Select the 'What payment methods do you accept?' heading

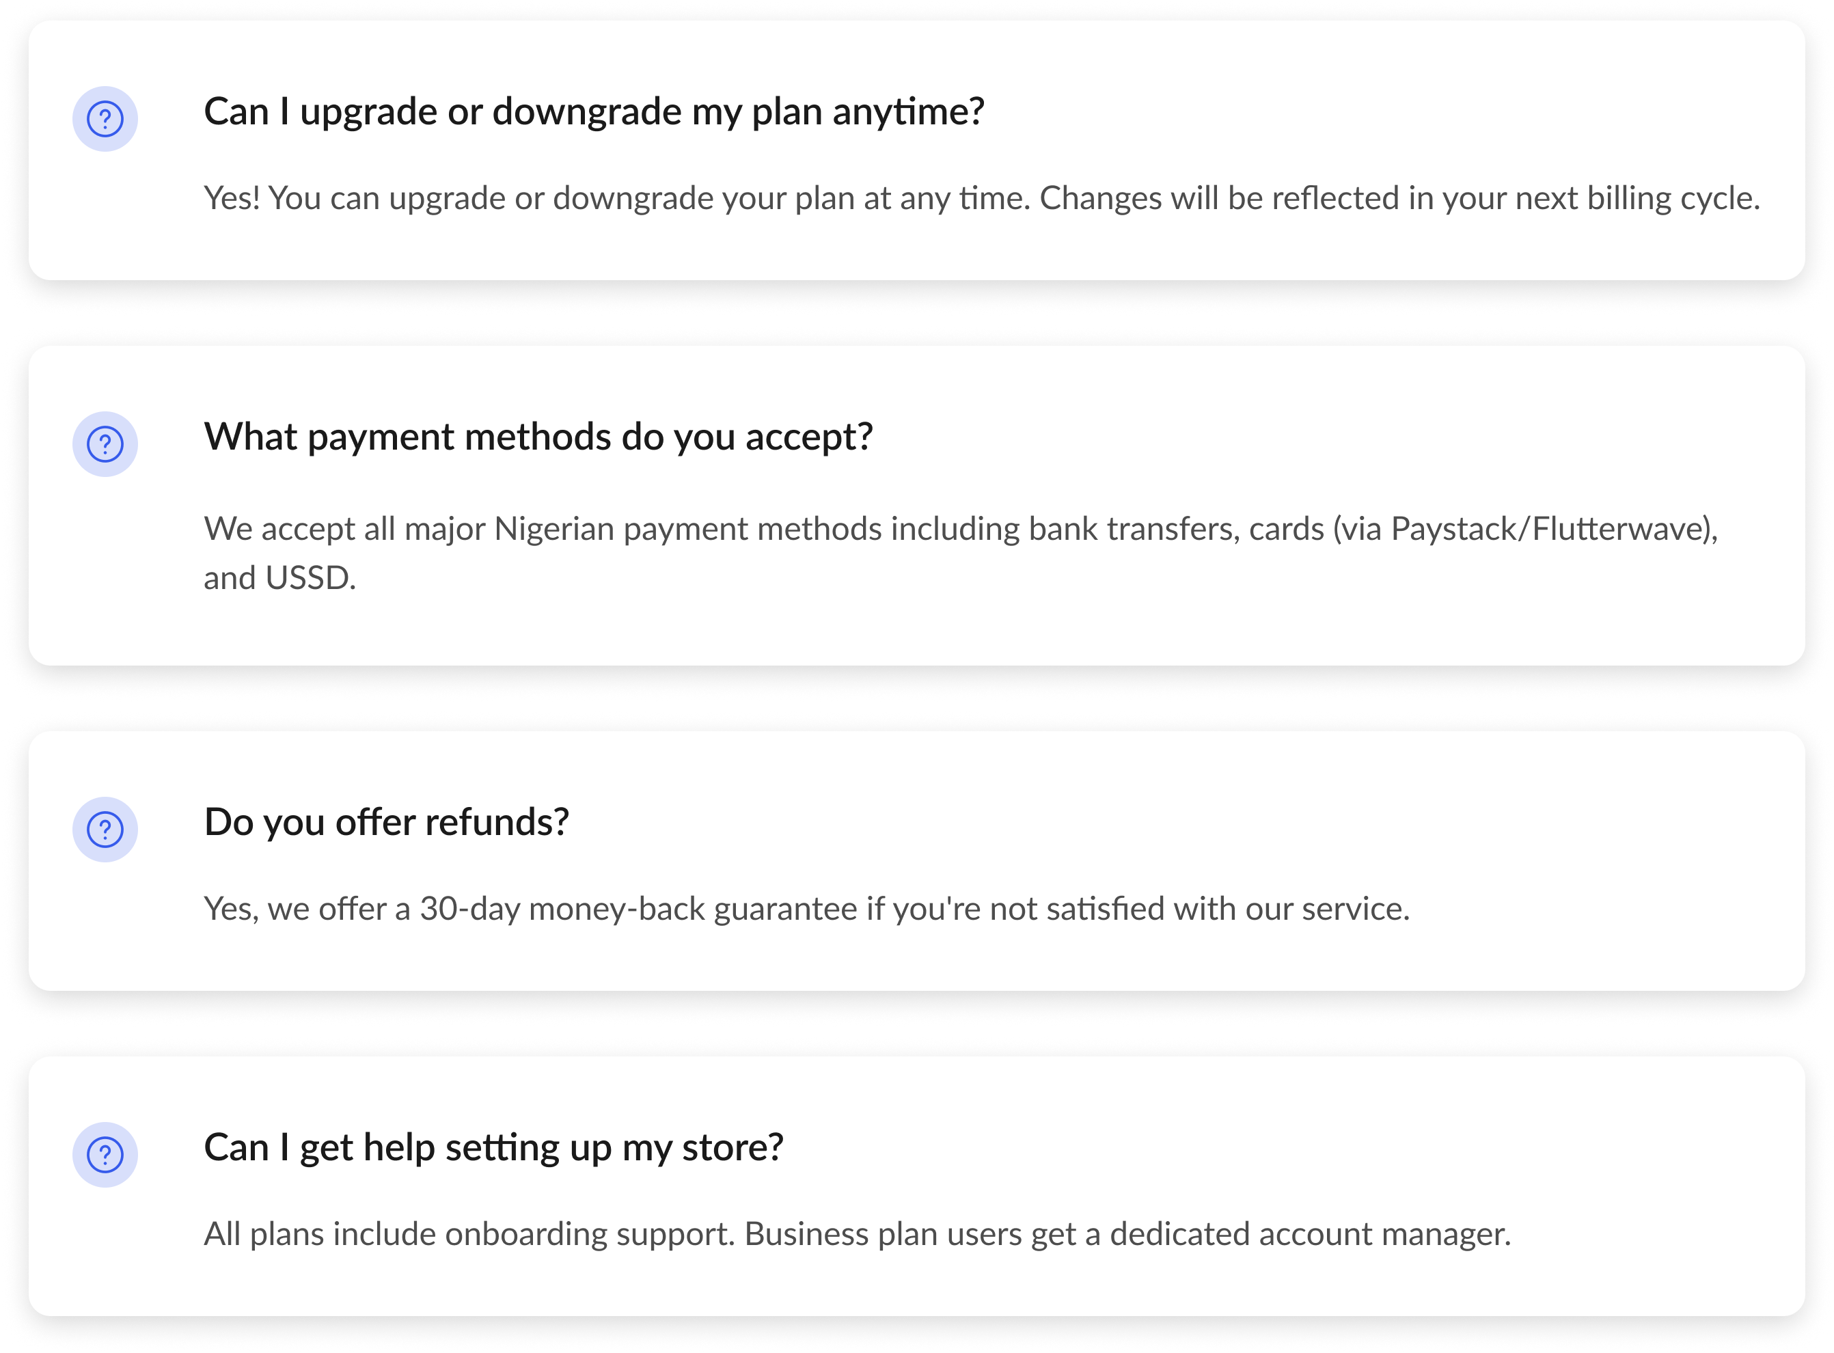pos(538,437)
